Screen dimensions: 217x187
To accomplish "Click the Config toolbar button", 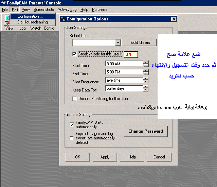I will [x=49, y=28].
